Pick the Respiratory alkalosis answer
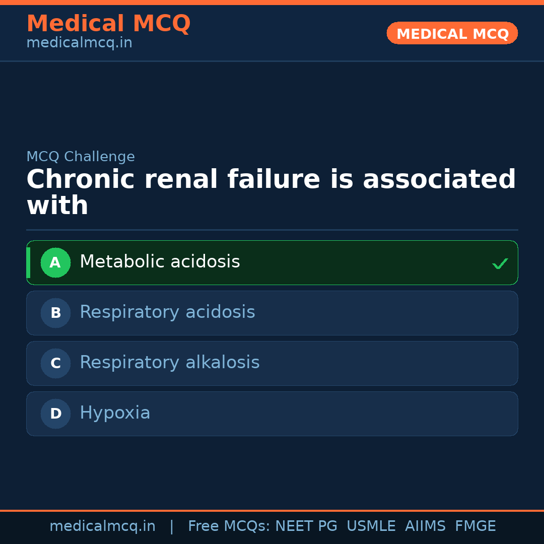The width and height of the screenshot is (544, 544). tap(170, 363)
